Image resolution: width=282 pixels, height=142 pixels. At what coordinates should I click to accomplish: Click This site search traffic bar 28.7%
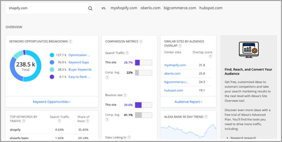point(143,63)
